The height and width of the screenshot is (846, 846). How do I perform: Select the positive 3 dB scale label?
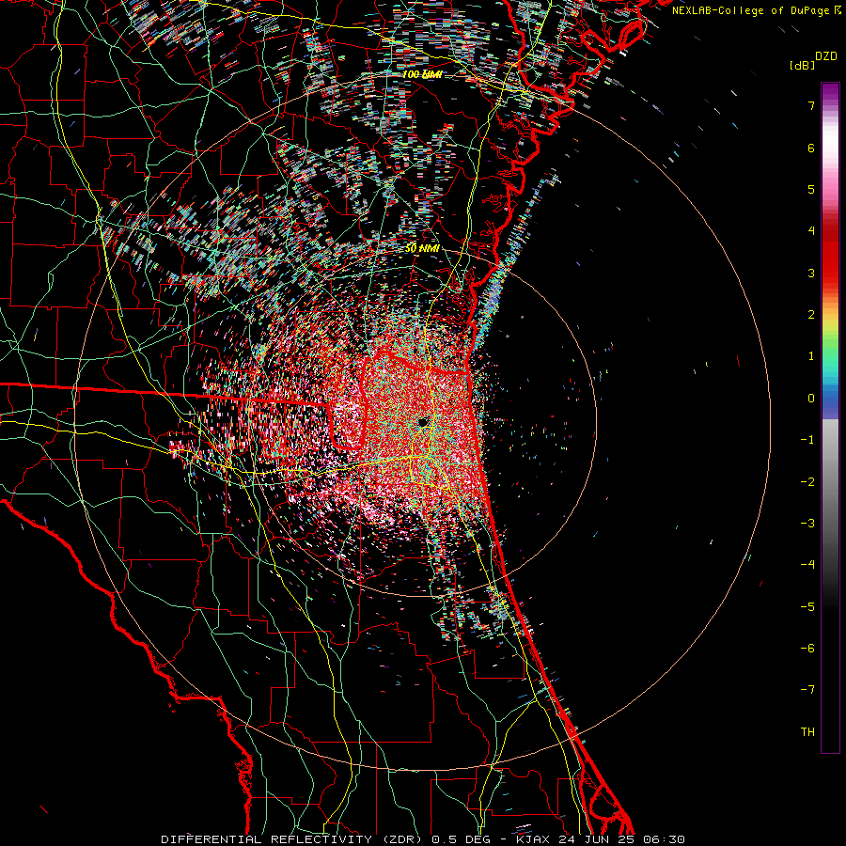coord(811,273)
